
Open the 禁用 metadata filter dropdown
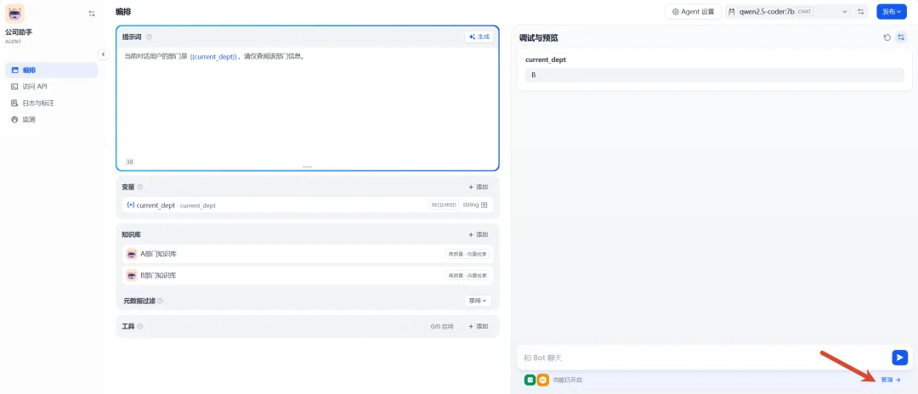(478, 301)
